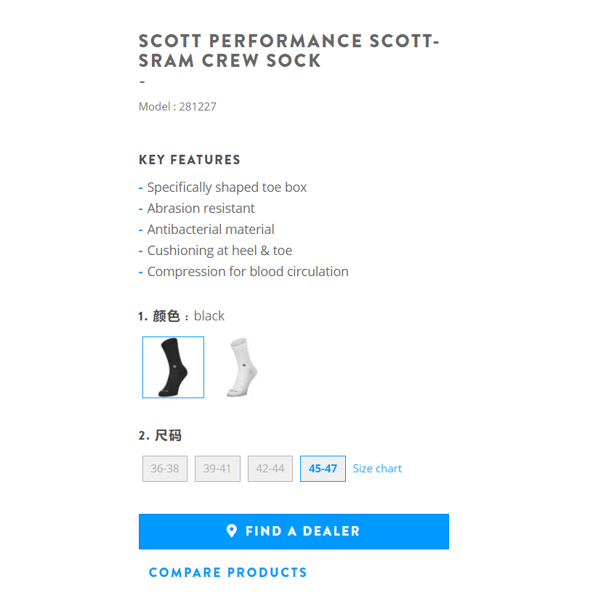This screenshot has height=601, width=593.
Task: Open the Compare Products link
Action: [228, 573]
